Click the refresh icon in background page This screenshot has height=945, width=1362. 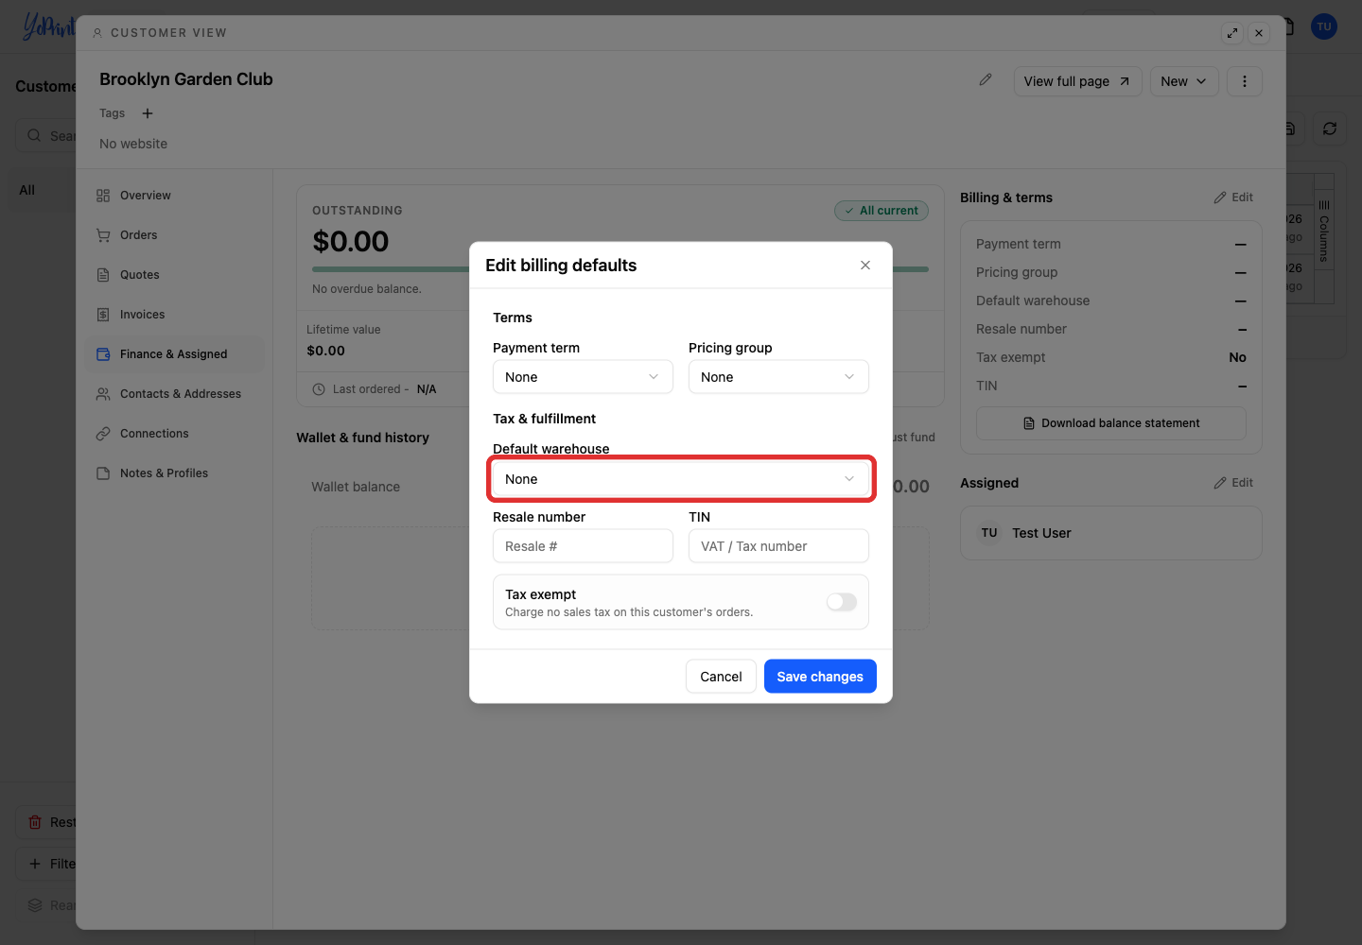click(1330, 129)
